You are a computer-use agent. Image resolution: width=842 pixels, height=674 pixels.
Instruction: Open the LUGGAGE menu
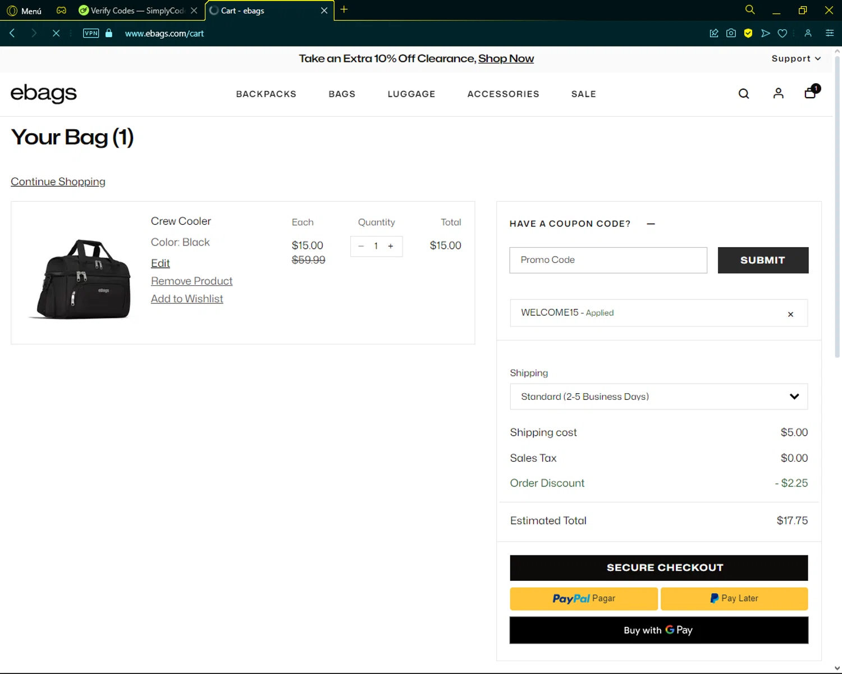click(411, 94)
